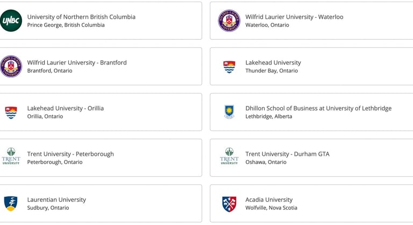Open the Lakehead University title link
This screenshot has width=413, height=225.
point(273,63)
